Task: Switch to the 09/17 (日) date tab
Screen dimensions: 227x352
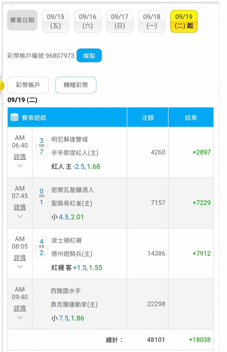Action: tap(120, 21)
